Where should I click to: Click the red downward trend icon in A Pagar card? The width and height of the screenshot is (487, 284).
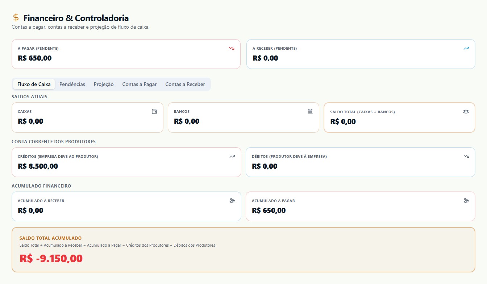(x=232, y=48)
